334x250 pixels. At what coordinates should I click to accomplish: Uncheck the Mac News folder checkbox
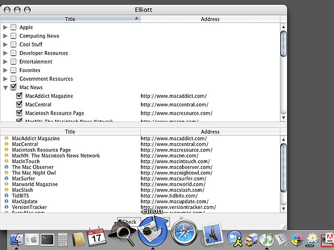click(x=14, y=87)
